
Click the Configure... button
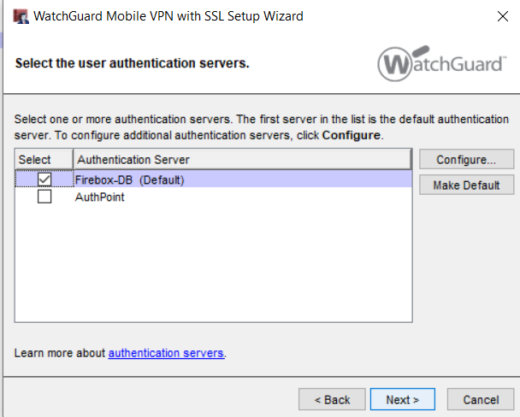[x=466, y=159]
